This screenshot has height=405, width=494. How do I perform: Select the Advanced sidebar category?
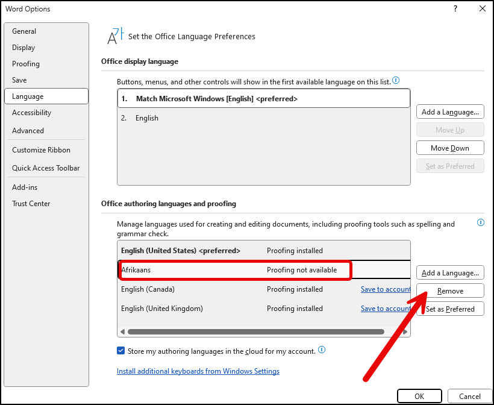pyautogui.click(x=28, y=130)
